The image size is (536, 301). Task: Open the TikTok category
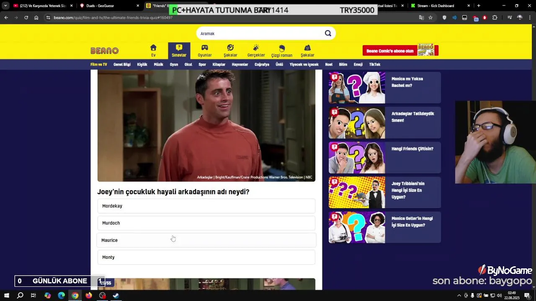375,65
